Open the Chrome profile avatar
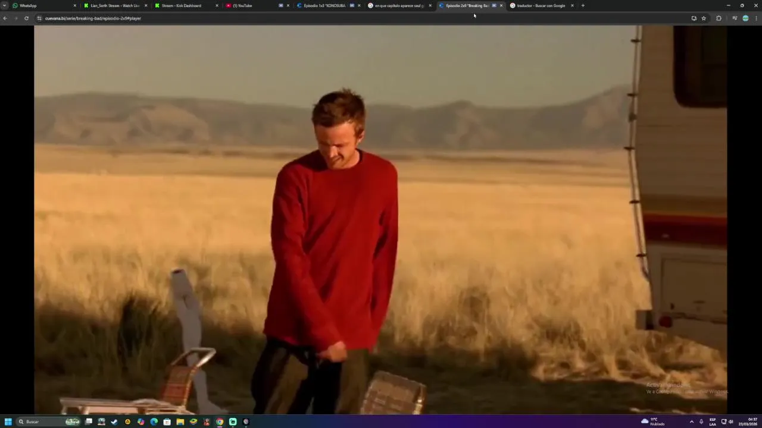The image size is (762, 428). coord(745,18)
